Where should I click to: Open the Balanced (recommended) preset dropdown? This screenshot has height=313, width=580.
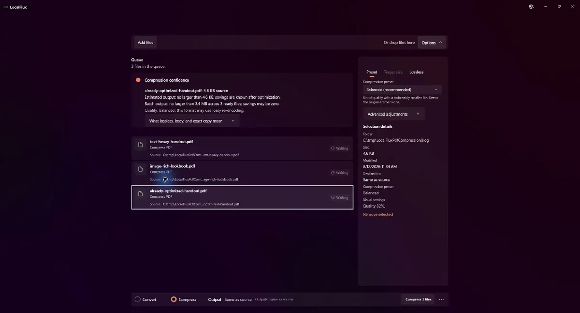[x=402, y=89]
